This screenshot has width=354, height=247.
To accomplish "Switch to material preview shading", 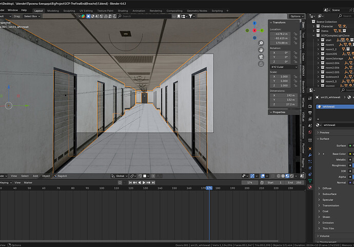I will click(x=287, y=176).
